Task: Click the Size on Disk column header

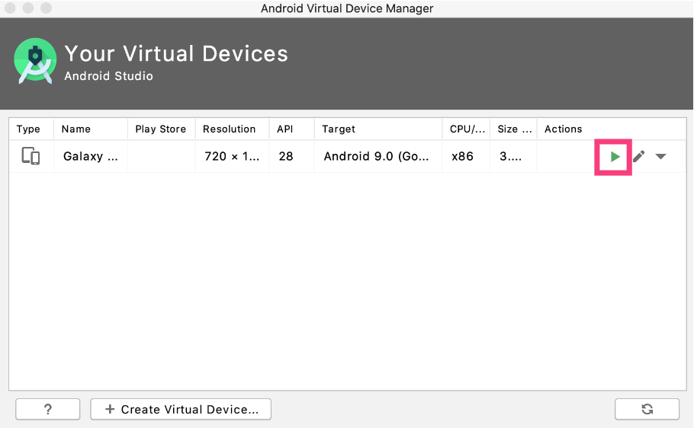Action: 513,129
